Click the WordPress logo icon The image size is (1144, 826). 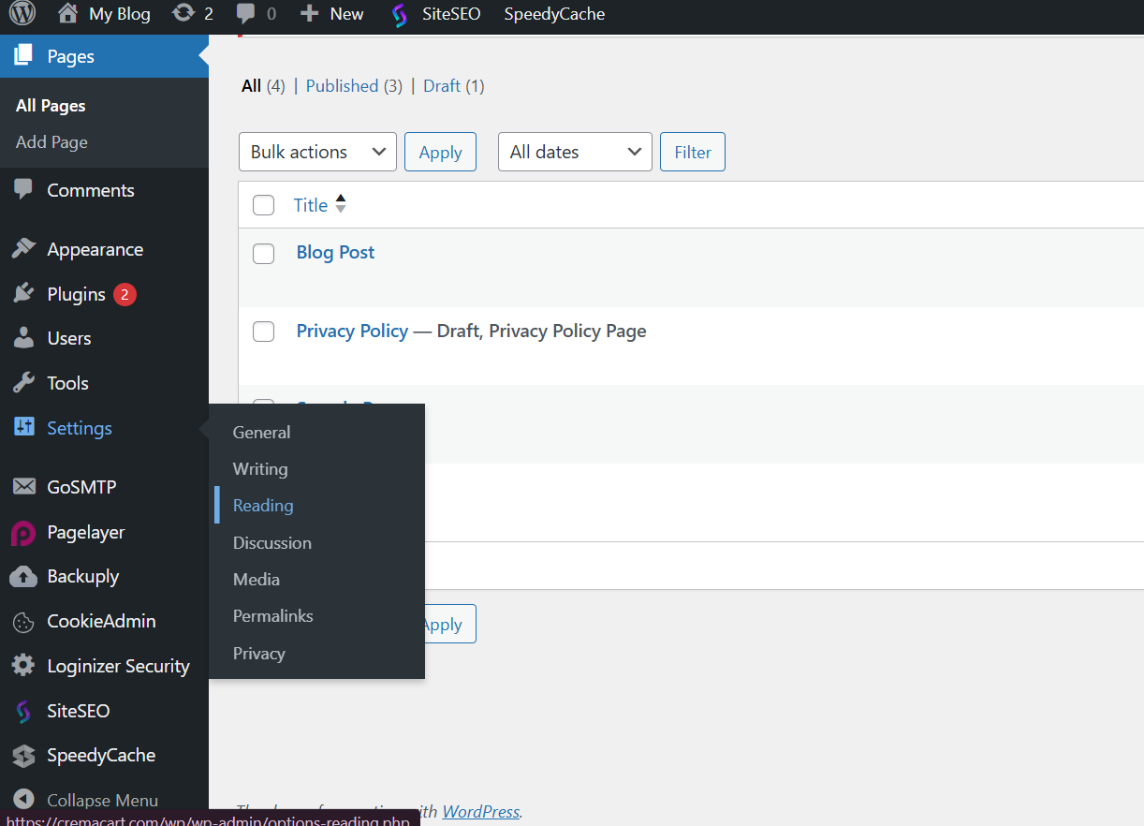[22, 13]
